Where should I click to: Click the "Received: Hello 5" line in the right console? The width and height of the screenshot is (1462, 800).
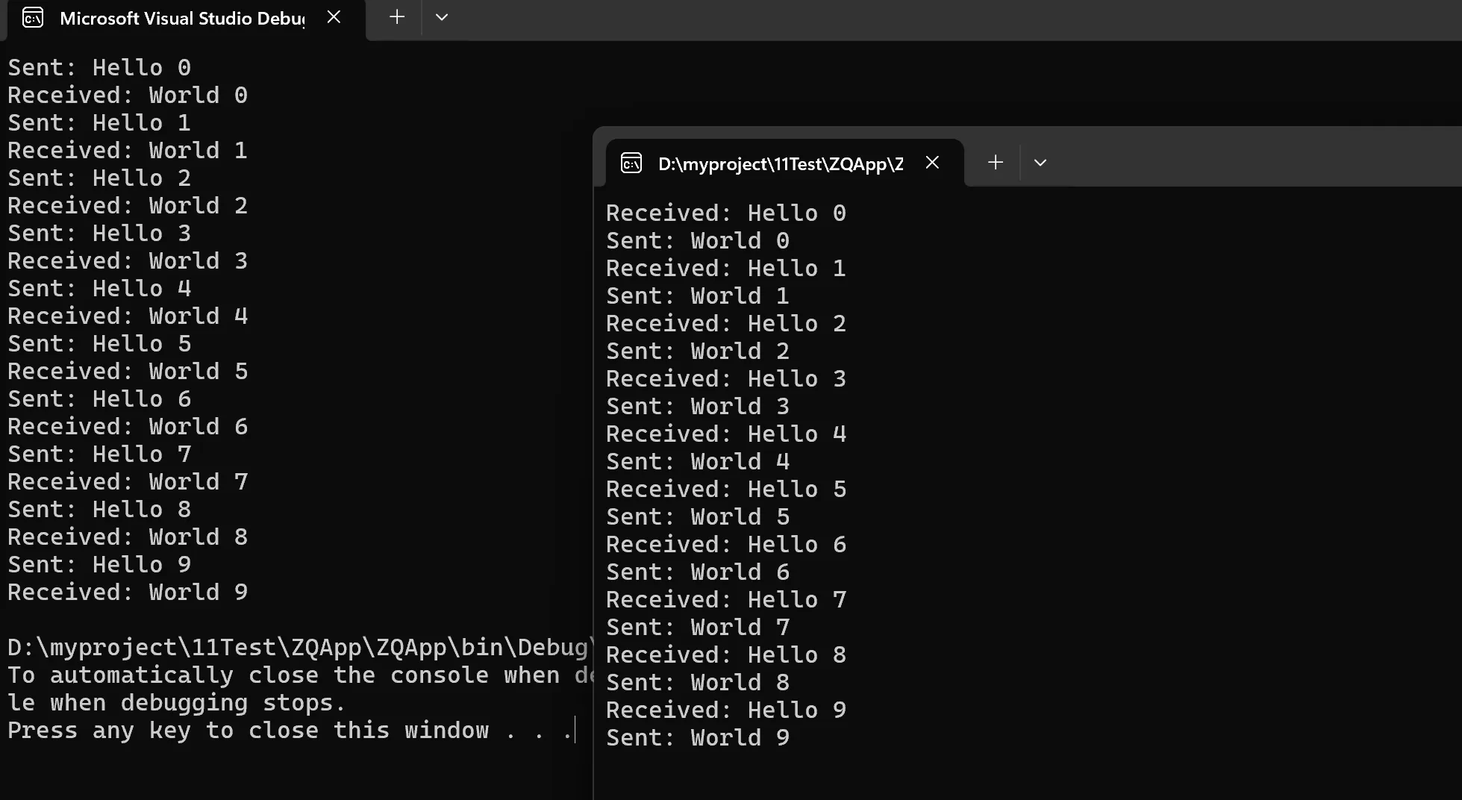725,490
